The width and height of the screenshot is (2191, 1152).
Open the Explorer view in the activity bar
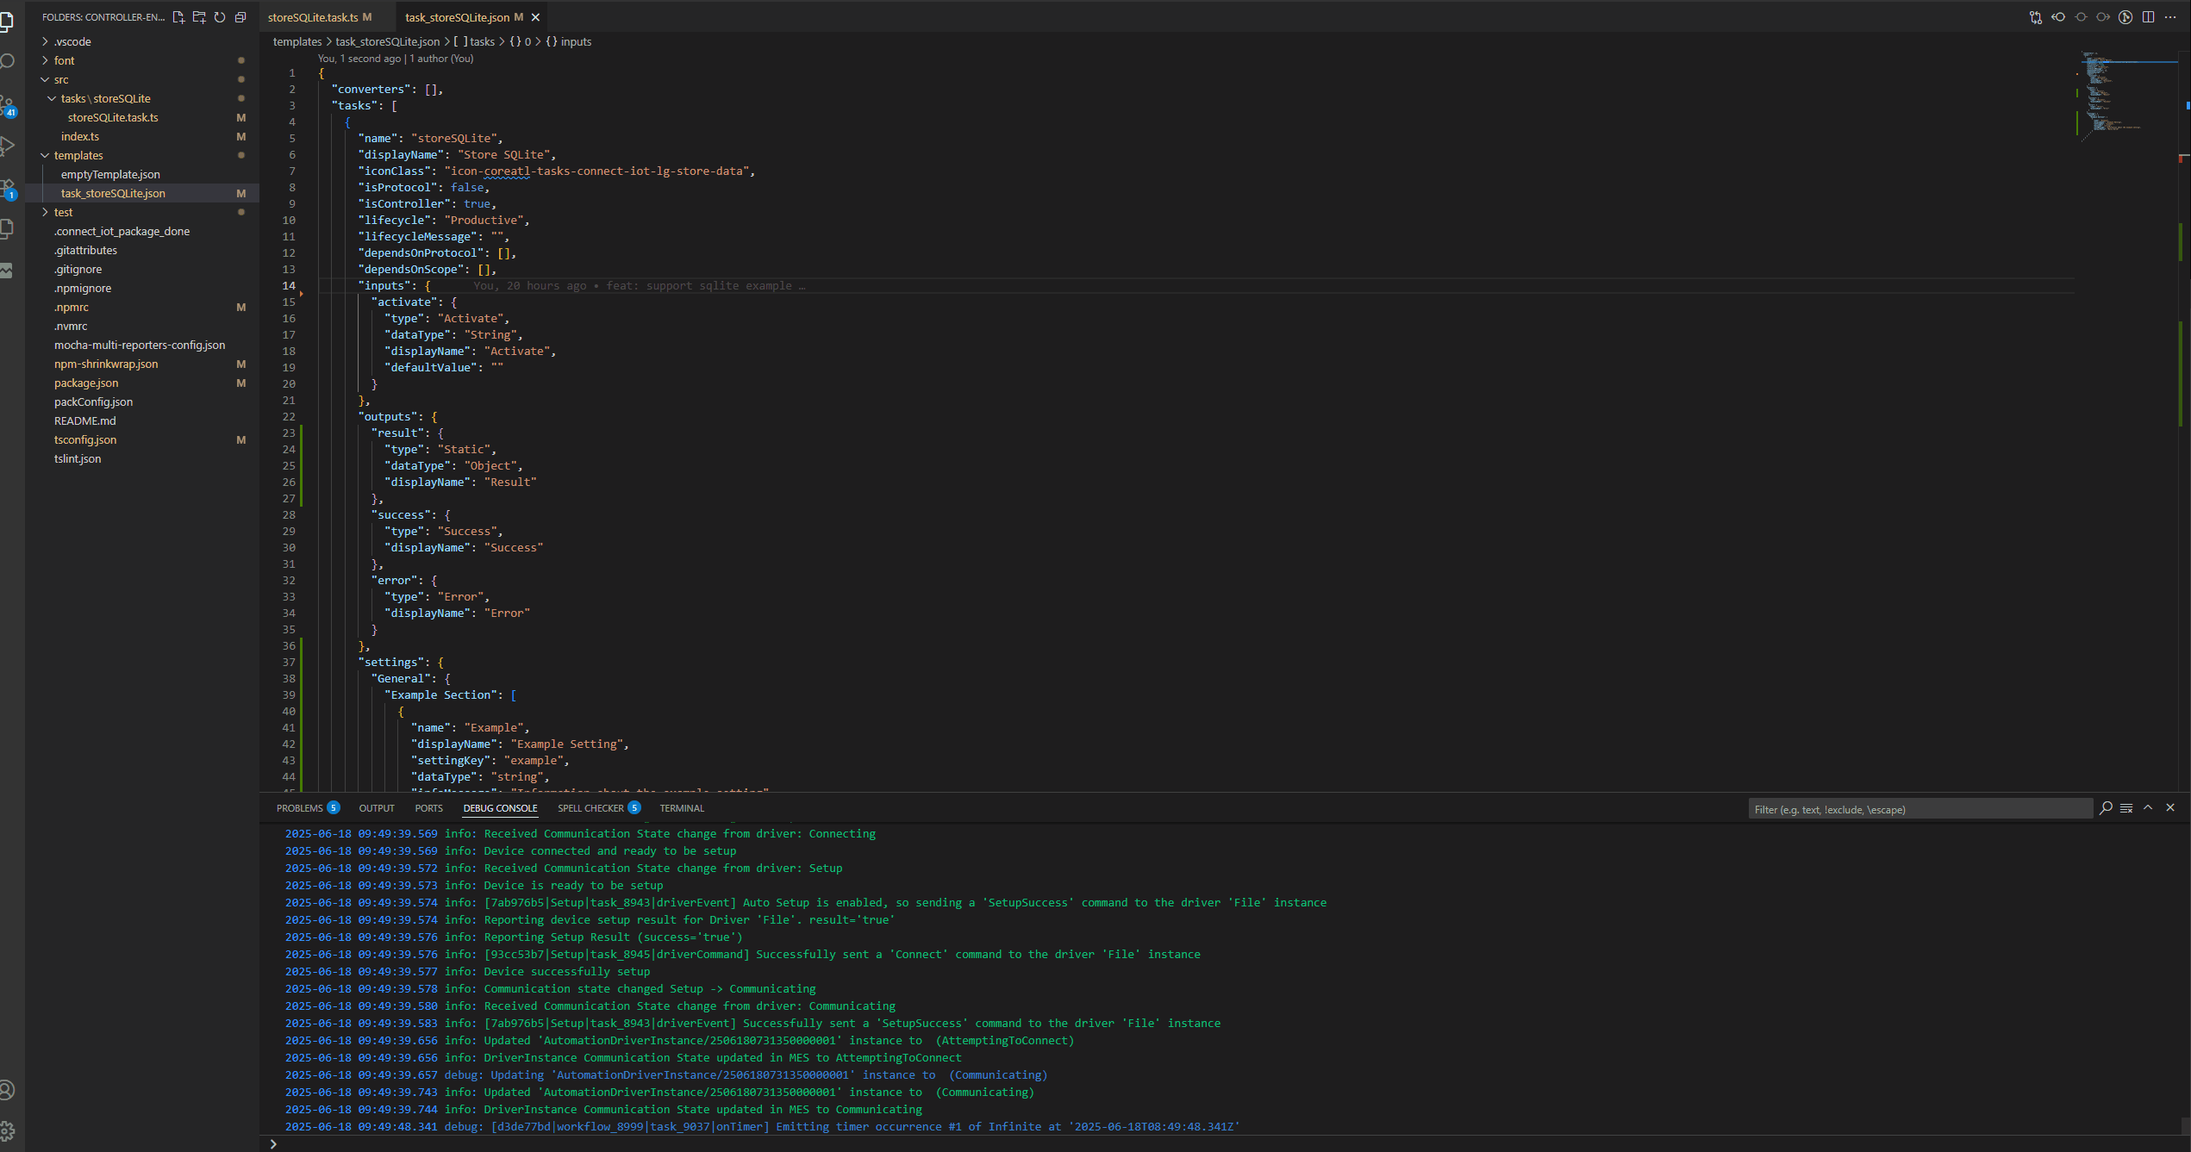(7, 21)
